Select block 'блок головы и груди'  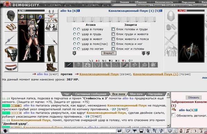113,29
